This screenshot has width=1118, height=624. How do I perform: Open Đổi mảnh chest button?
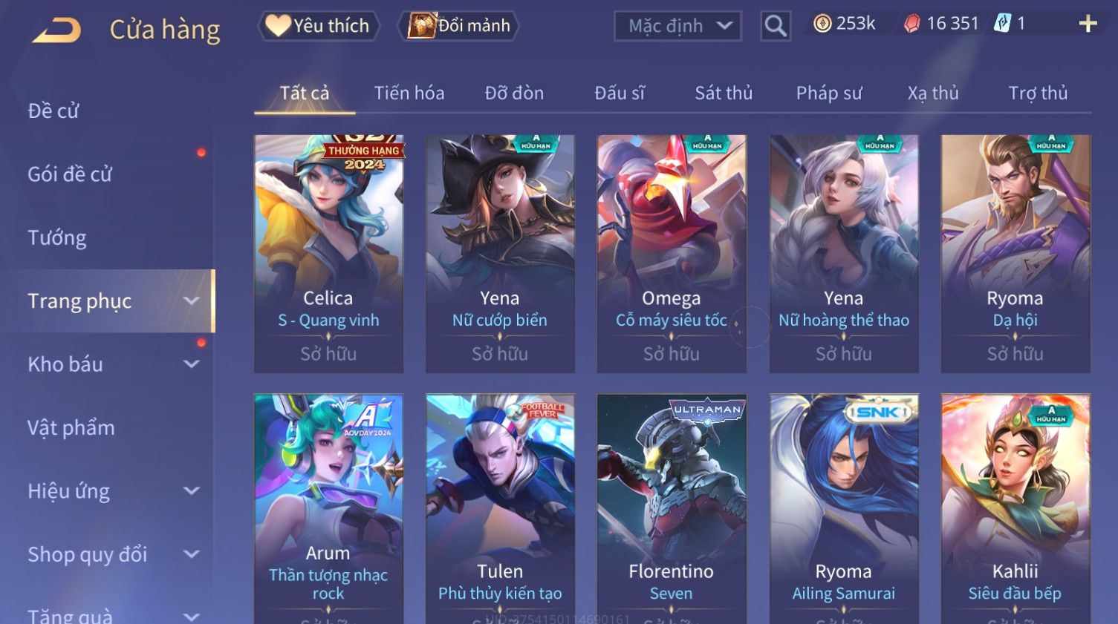[459, 26]
